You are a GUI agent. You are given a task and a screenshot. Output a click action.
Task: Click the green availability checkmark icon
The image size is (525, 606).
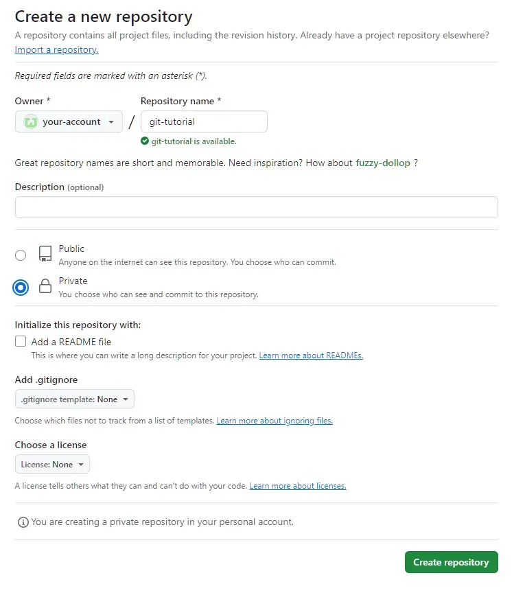(145, 141)
